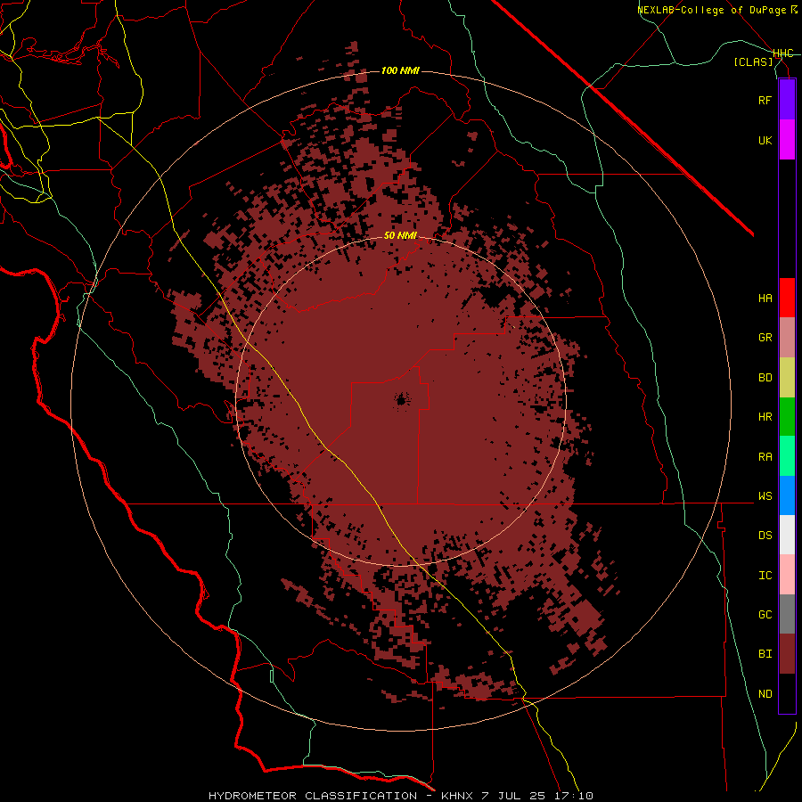Click the '50 NMI' range ring label

tap(400, 235)
